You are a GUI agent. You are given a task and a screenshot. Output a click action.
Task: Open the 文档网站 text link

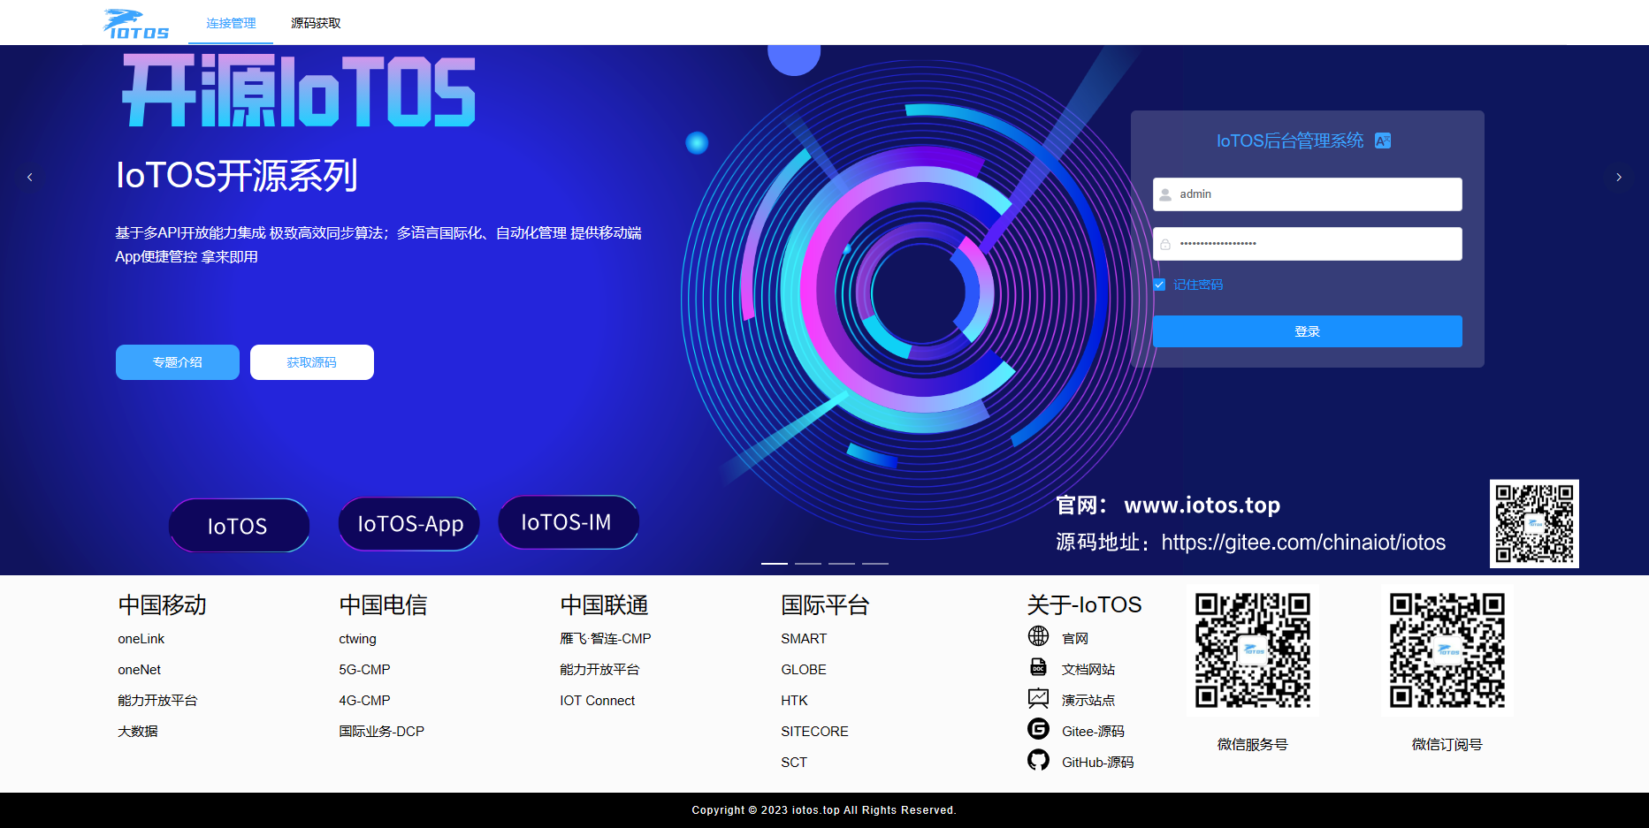coord(1088,670)
